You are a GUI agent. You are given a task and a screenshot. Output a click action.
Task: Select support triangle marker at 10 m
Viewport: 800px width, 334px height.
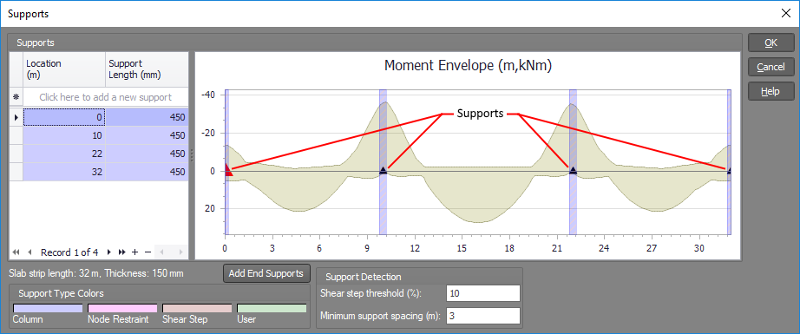point(384,171)
